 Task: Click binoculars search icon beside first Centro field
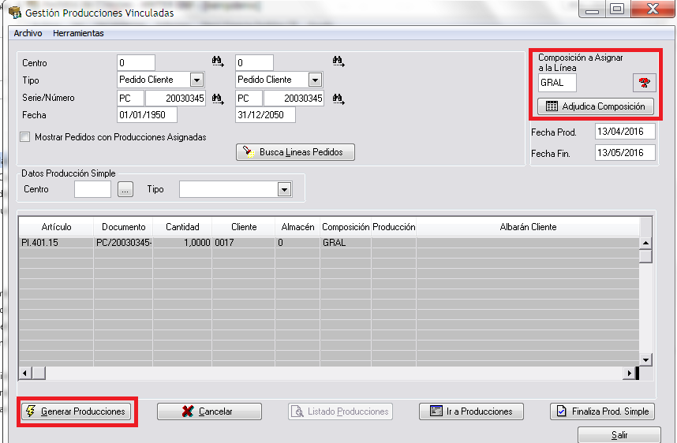[218, 61]
